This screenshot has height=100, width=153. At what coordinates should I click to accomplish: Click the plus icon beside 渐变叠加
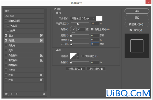(x=42, y=60)
